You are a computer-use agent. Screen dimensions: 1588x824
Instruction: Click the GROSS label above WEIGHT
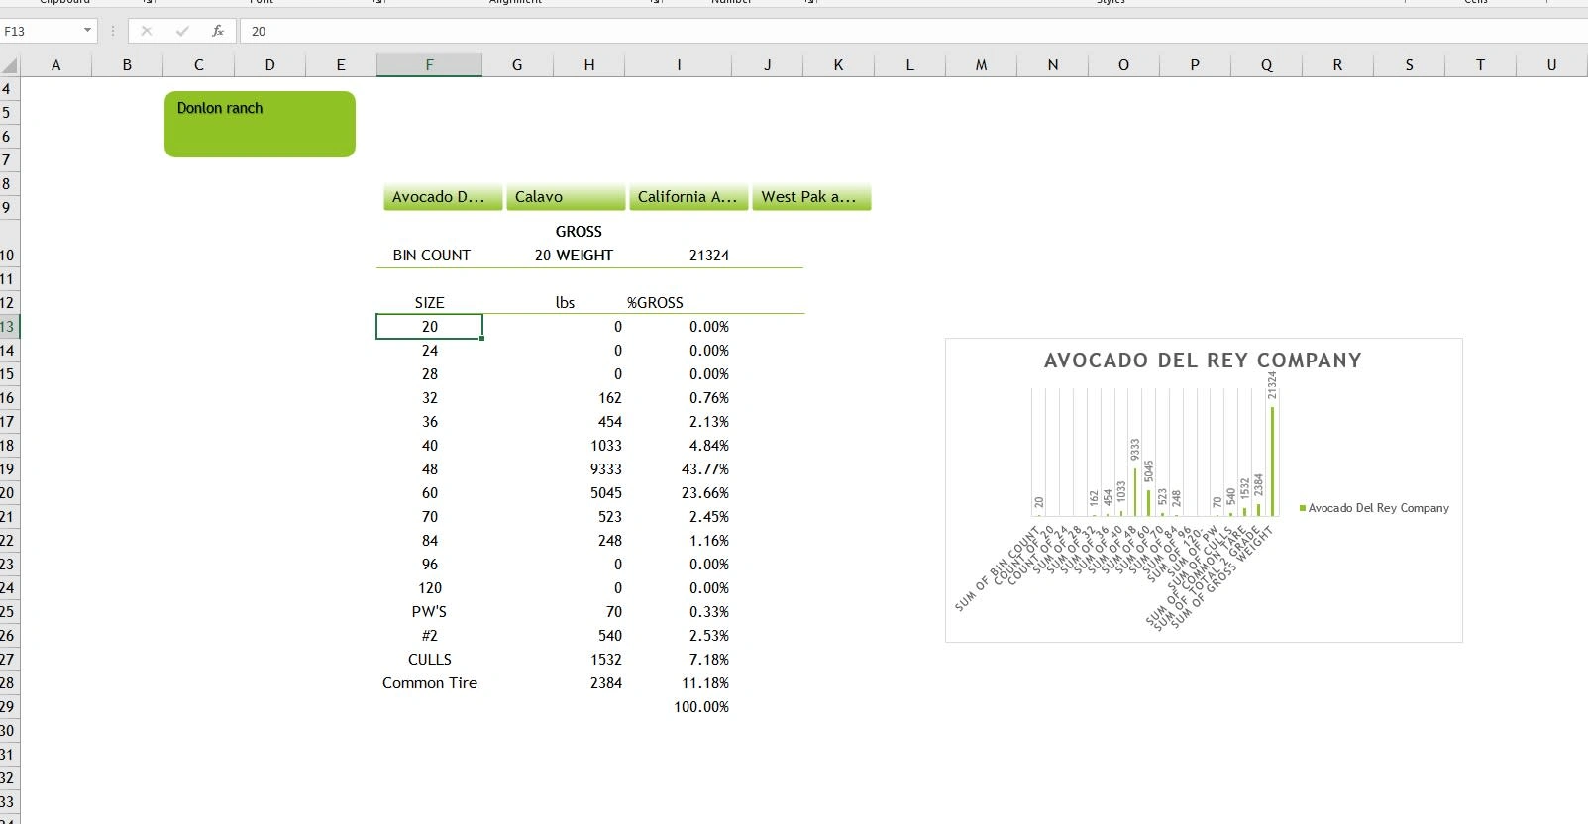click(x=579, y=232)
